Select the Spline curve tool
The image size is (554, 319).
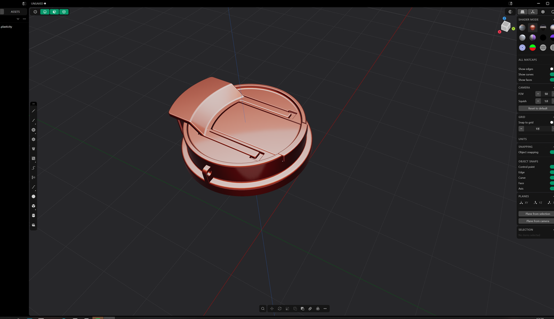click(x=34, y=168)
